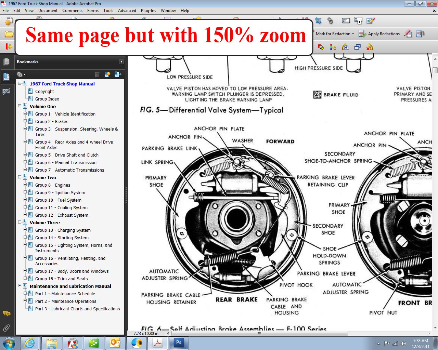Open bookmark Options gear dropdown
The image size is (438, 350).
(21, 74)
